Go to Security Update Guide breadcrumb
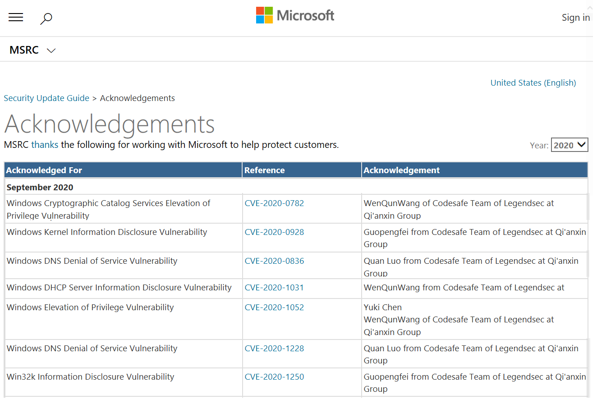The height and width of the screenshot is (404, 597). tap(46, 98)
